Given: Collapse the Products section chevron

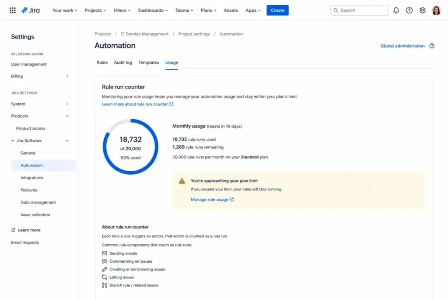Looking at the screenshot, I should click(x=67, y=116).
